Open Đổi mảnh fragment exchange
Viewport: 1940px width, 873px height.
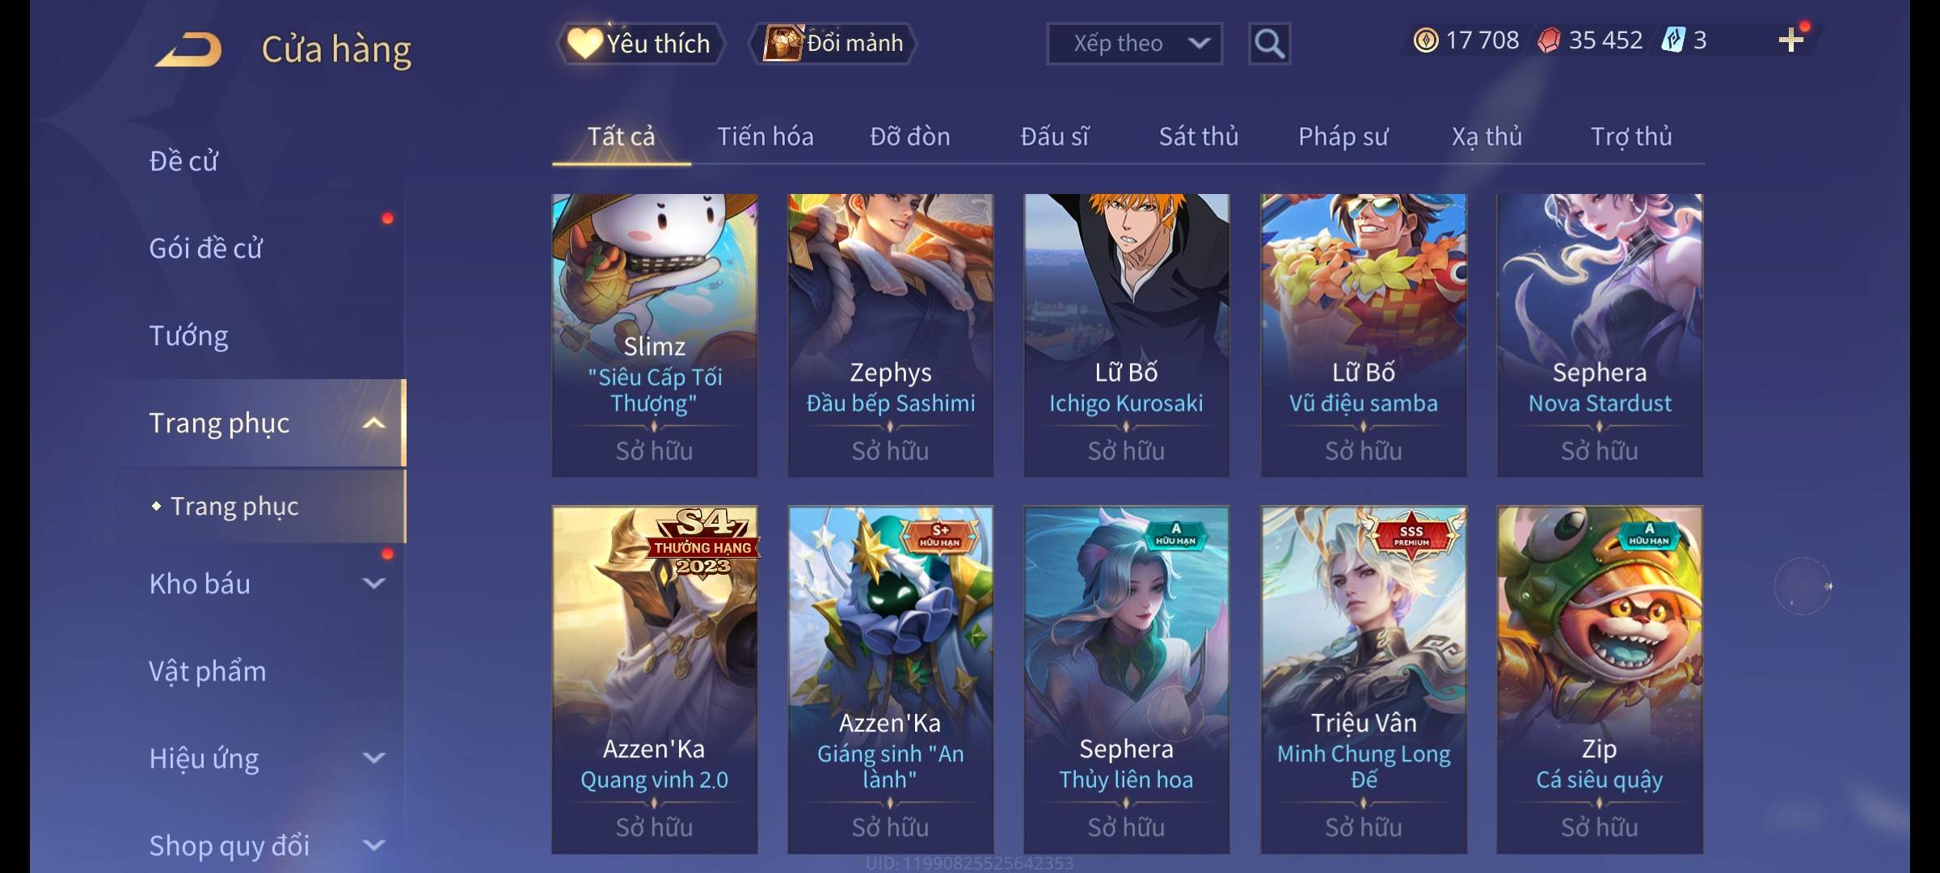[833, 43]
